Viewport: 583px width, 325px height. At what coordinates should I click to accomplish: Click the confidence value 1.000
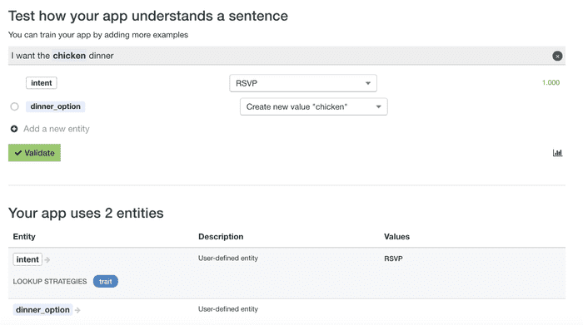tap(551, 83)
